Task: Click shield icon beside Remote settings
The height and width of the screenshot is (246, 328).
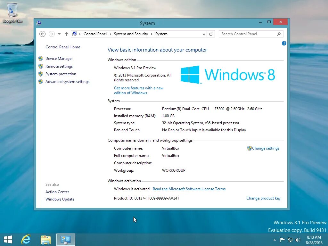Action: 41,66
